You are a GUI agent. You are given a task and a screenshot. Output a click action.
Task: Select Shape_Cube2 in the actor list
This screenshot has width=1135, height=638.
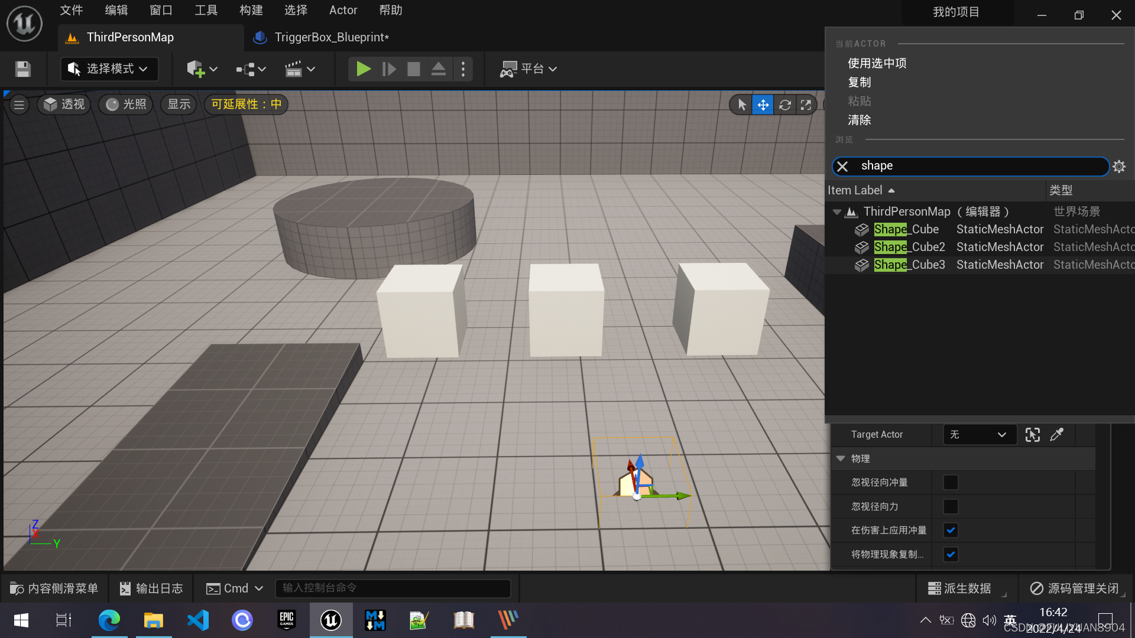(x=909, y=247)
